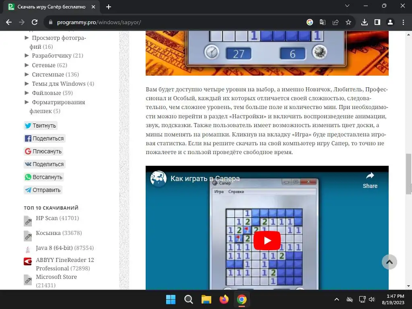Click the scroll-to-top round button

pos(389,262)
